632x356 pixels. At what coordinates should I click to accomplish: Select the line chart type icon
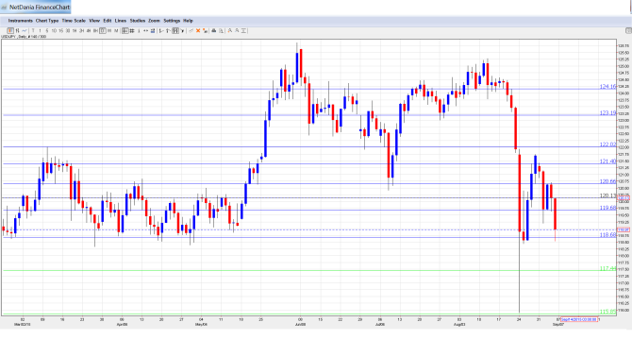click(x=25, y=30)
